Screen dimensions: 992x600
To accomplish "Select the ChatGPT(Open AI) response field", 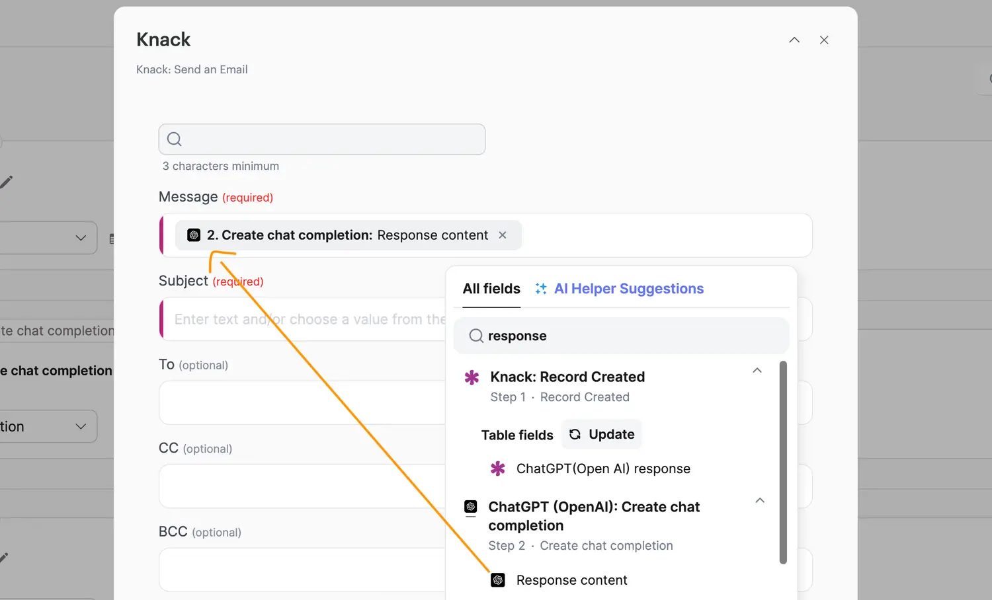I will pos(602,469).
